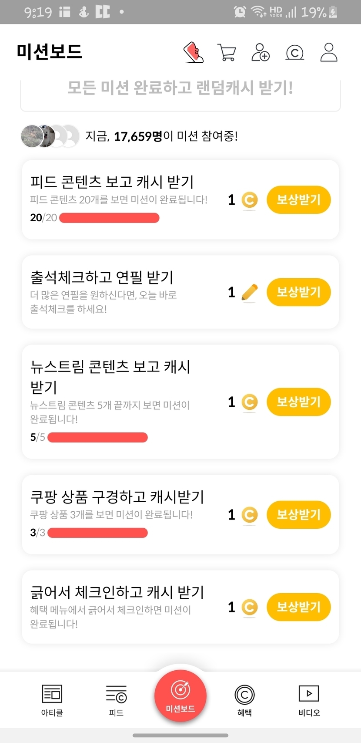Select the 미션보드 center tab

(x=180, y=696)
